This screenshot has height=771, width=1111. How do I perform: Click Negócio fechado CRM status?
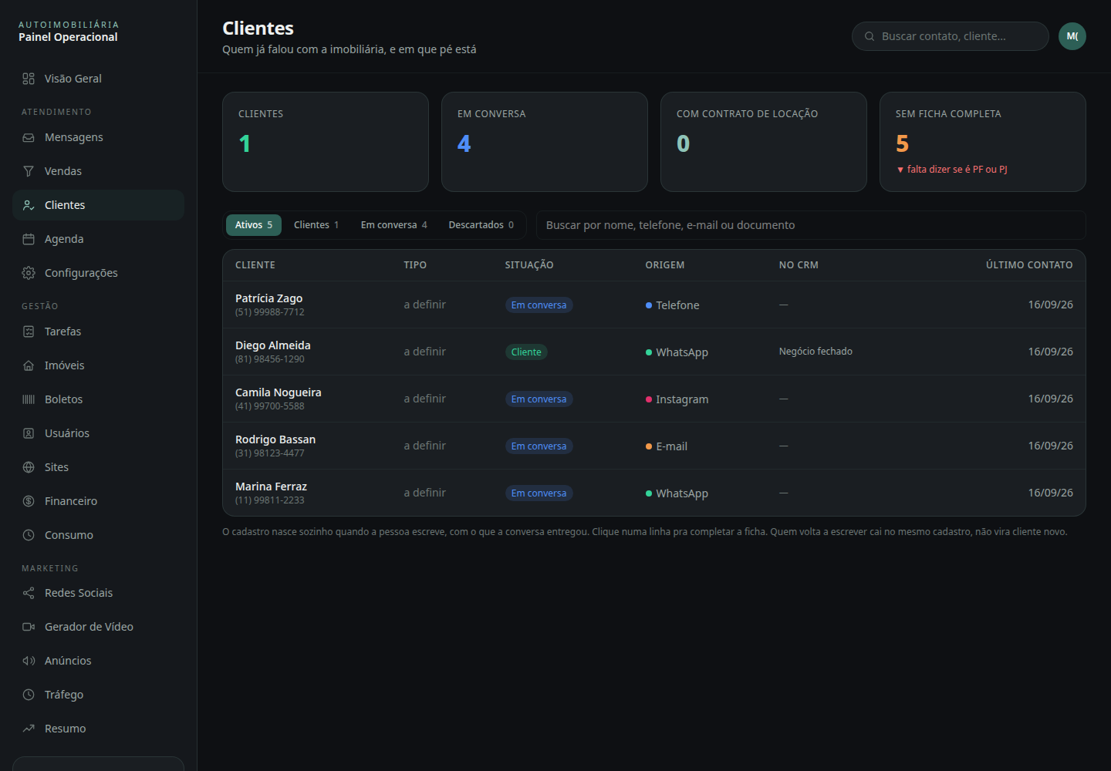coord(816,352)
